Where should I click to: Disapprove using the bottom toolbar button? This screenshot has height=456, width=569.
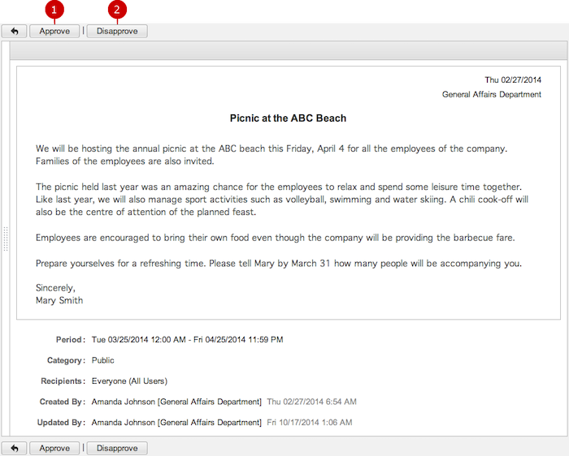(x=117, y=448)
